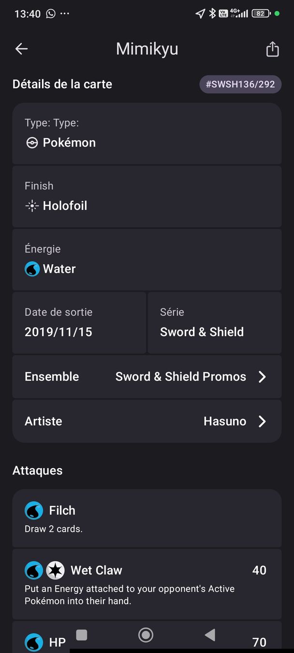Tap the Android back triangle button
Image resolution: width=294 pixels, height=653 pixels.
tap(210, 635)
